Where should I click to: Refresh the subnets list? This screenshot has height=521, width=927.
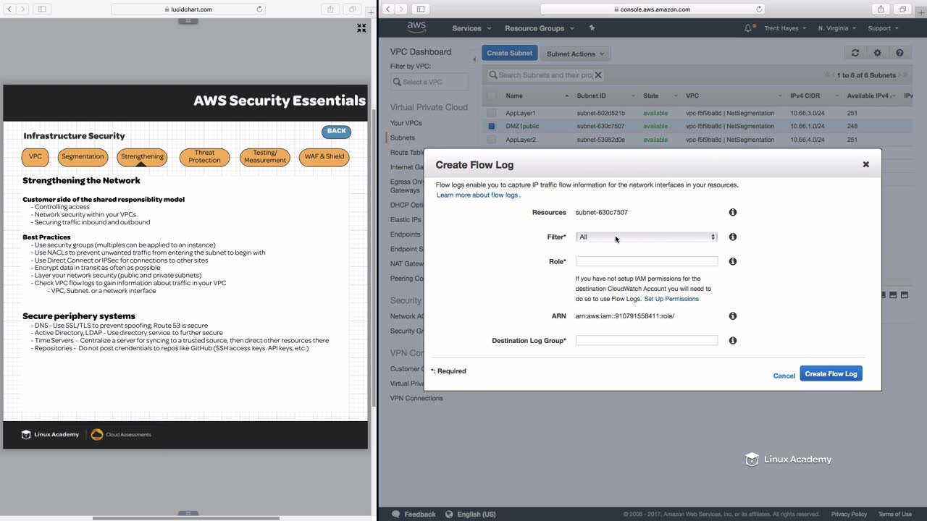tap(855, 53)
